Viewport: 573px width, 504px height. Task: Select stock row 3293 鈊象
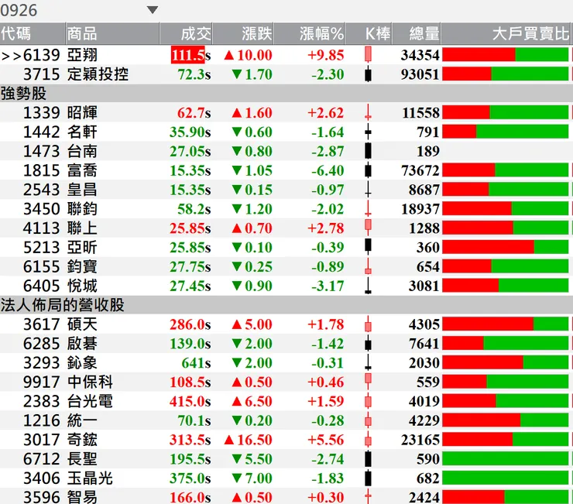point(286,363)
